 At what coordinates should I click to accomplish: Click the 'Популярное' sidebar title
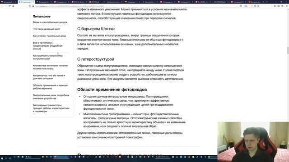point(42,17)
